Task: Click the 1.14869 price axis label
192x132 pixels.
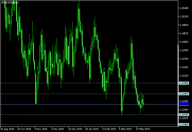Action: pos(184,25)
